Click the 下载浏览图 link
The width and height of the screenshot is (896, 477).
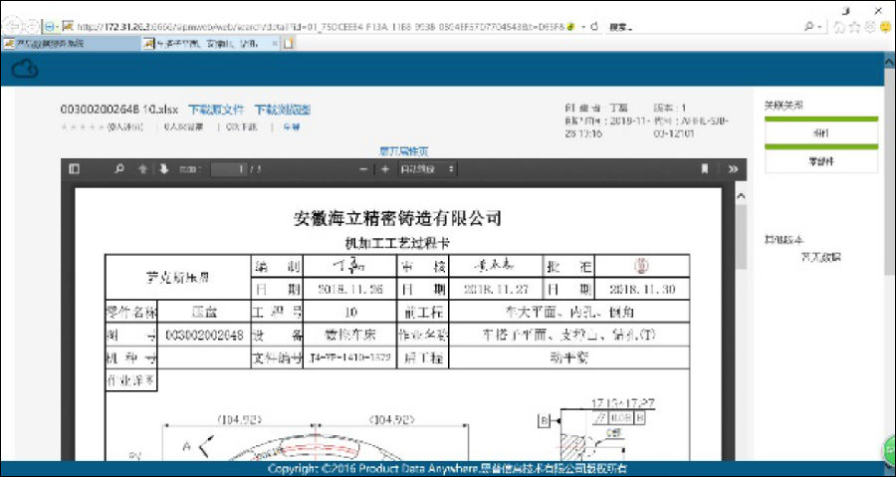coord(283,110)
